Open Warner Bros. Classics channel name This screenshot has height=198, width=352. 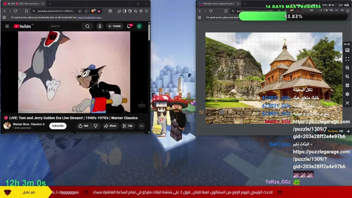coord(27,124)
